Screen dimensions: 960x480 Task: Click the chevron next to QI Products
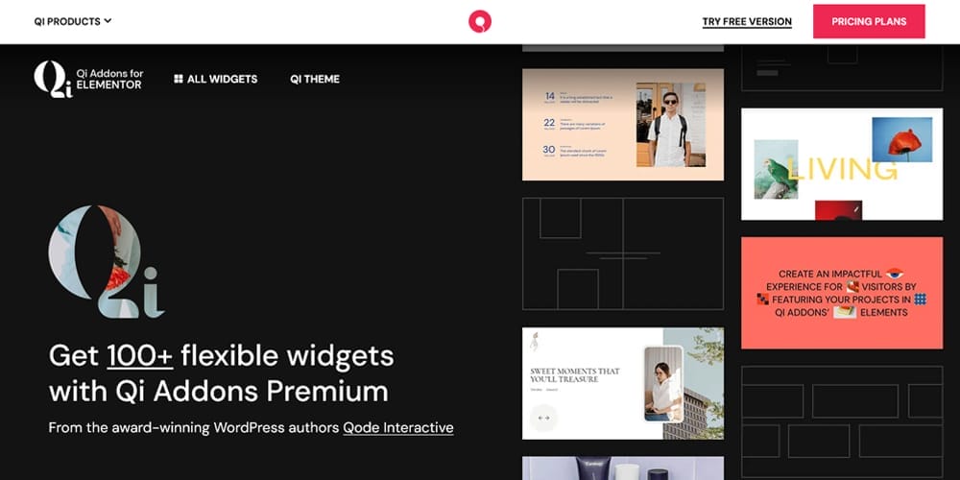click(108, 21)
